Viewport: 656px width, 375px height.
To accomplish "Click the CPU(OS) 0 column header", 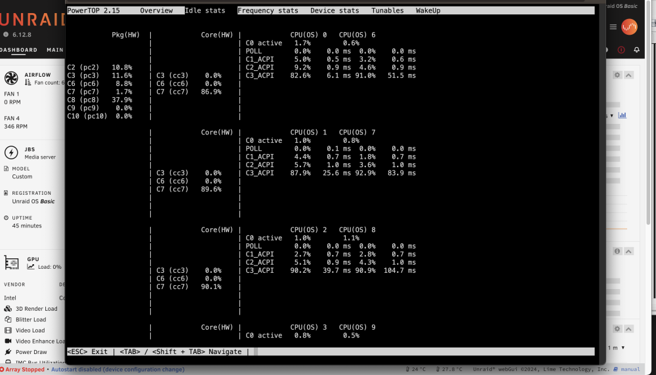I will coord(308,35).
